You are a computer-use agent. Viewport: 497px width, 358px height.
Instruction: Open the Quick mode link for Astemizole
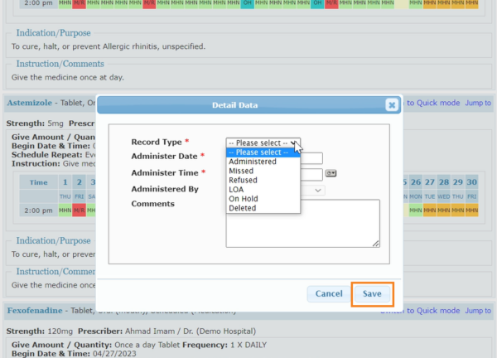pos(431,103)
